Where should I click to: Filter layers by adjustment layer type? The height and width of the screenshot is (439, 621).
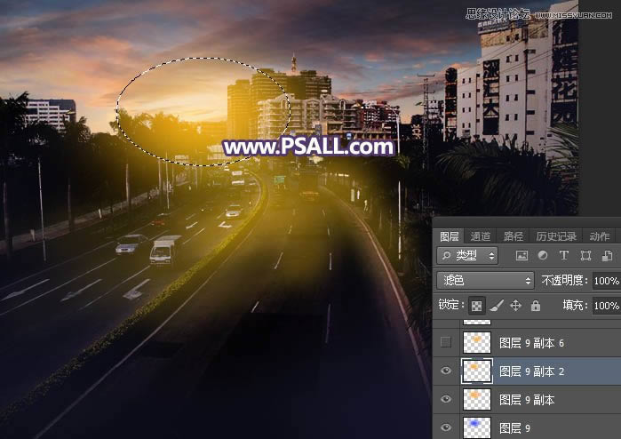pyautogui.click(x=544, y=256)
